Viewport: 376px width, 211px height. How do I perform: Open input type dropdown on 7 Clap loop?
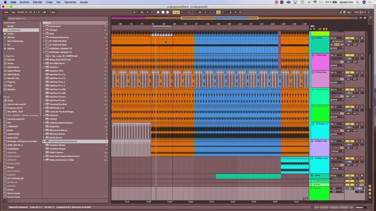pos(337,55)
